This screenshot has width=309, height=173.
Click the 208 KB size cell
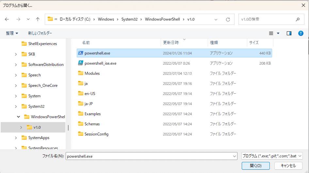(265, 63)
